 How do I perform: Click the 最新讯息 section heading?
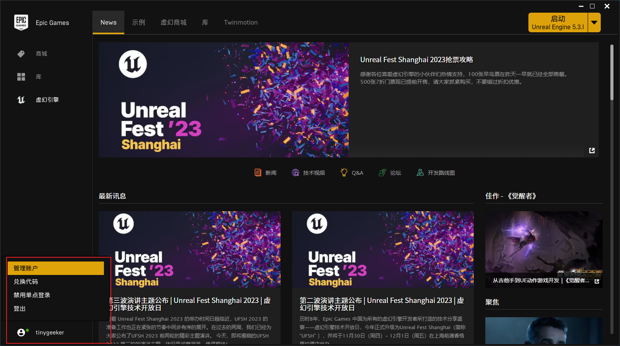(x=112, y=196)
